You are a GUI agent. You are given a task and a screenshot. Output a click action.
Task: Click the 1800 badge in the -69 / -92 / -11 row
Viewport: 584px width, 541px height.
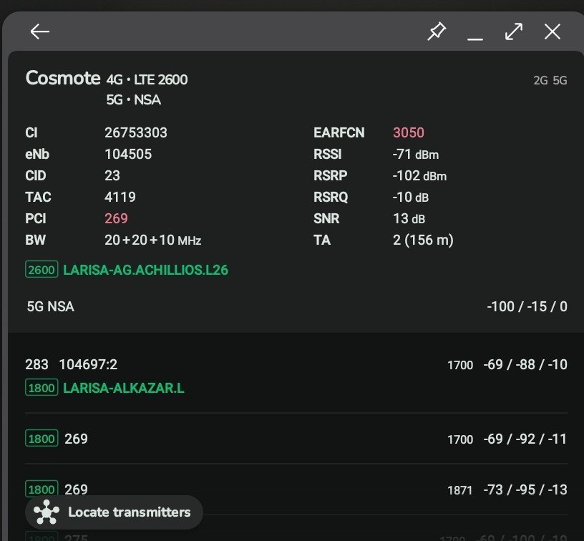tap(42, 438)
